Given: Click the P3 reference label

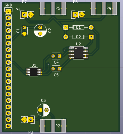Looking at the screenshot, I should pyautogui.click(x=31, y=132).
